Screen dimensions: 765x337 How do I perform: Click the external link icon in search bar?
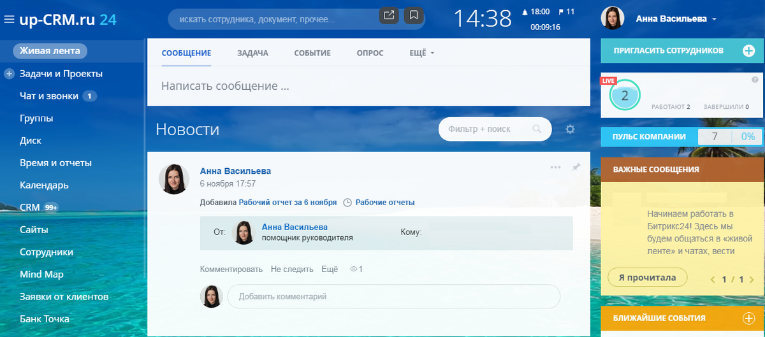(x=389, y=15)
